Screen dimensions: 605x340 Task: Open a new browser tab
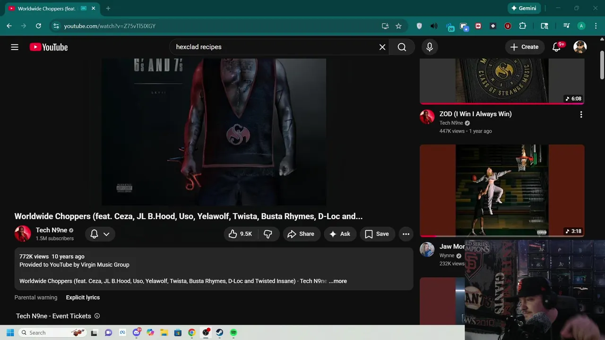click(108, 8)
